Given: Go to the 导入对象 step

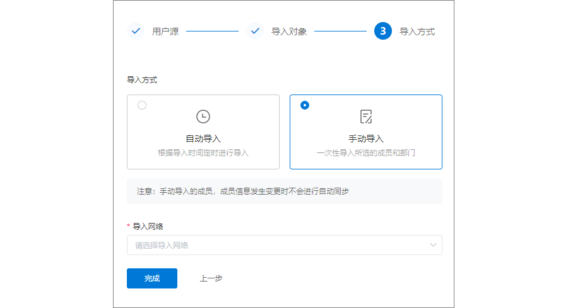Looking at the screenshot, I should point(289,31).
